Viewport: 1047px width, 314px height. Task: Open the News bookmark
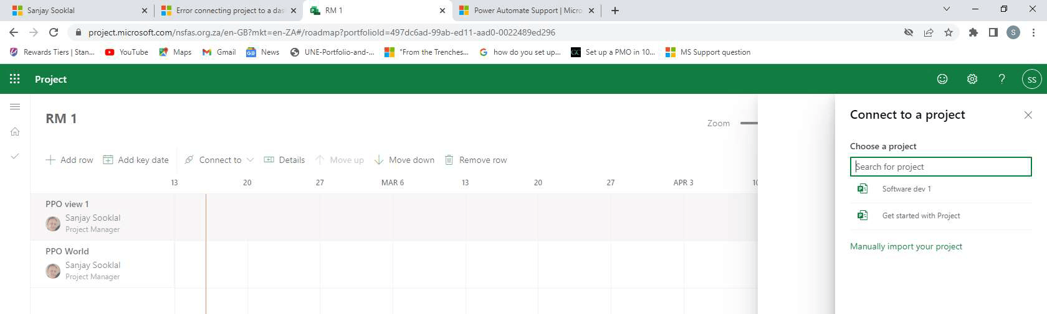(x=262, y=52)
